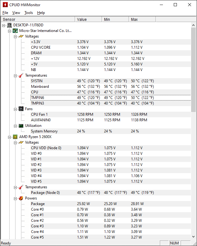
Task: Select the CPU VCORE voltage row
Action: pyautogui.click(x=41, y=47)
